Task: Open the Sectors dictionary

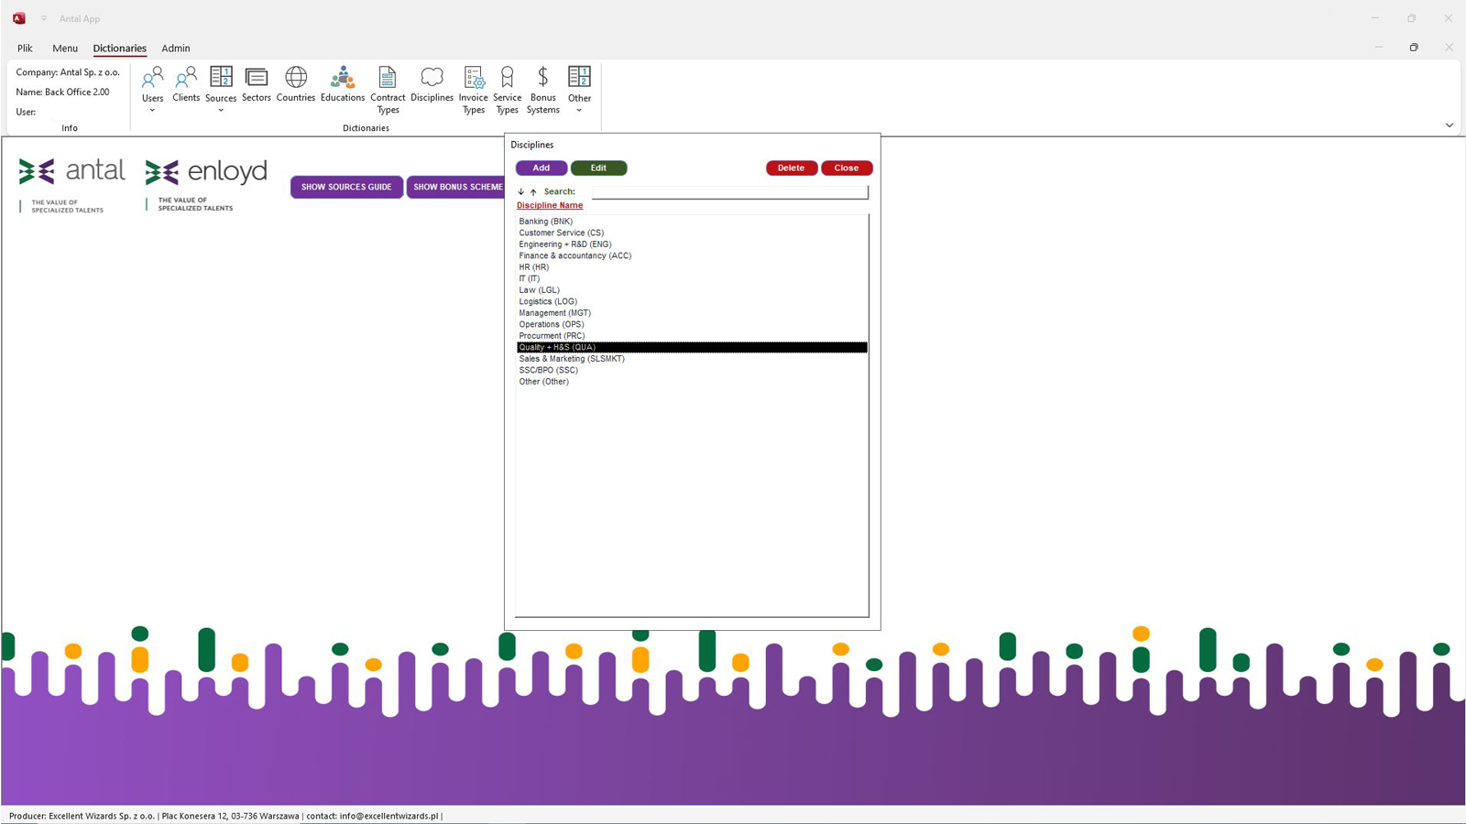Action: point(256,83)
